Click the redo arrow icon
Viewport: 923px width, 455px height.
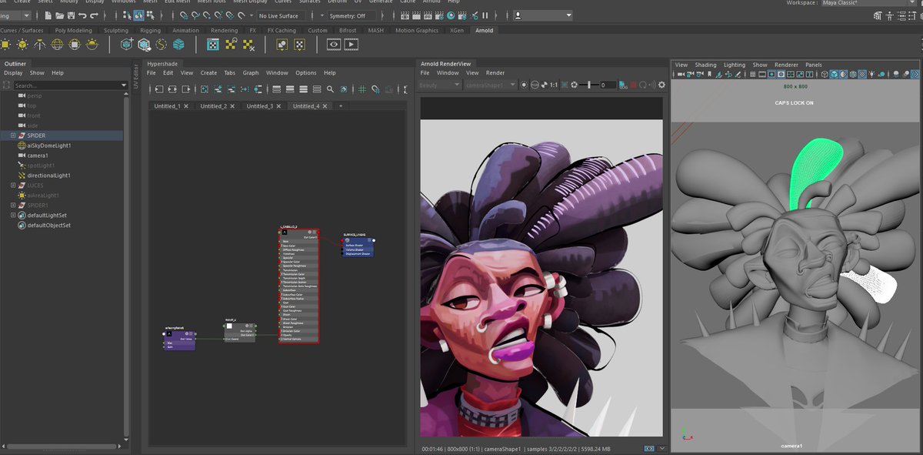[94, 15]
